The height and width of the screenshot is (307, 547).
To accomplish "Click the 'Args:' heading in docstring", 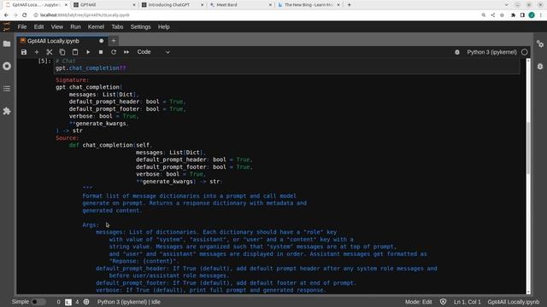I will point(91,225).
